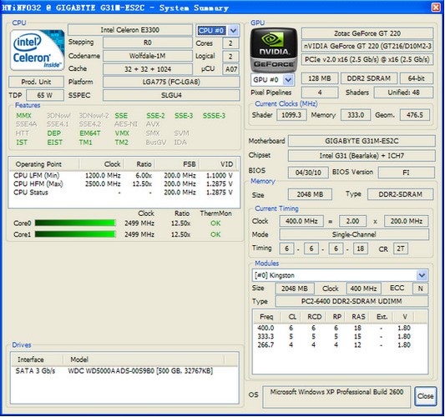The width and height of the screenshot is (445, 417).
Task: Click the NVIDIA GeForce logo image
Action: pos(274,49)
